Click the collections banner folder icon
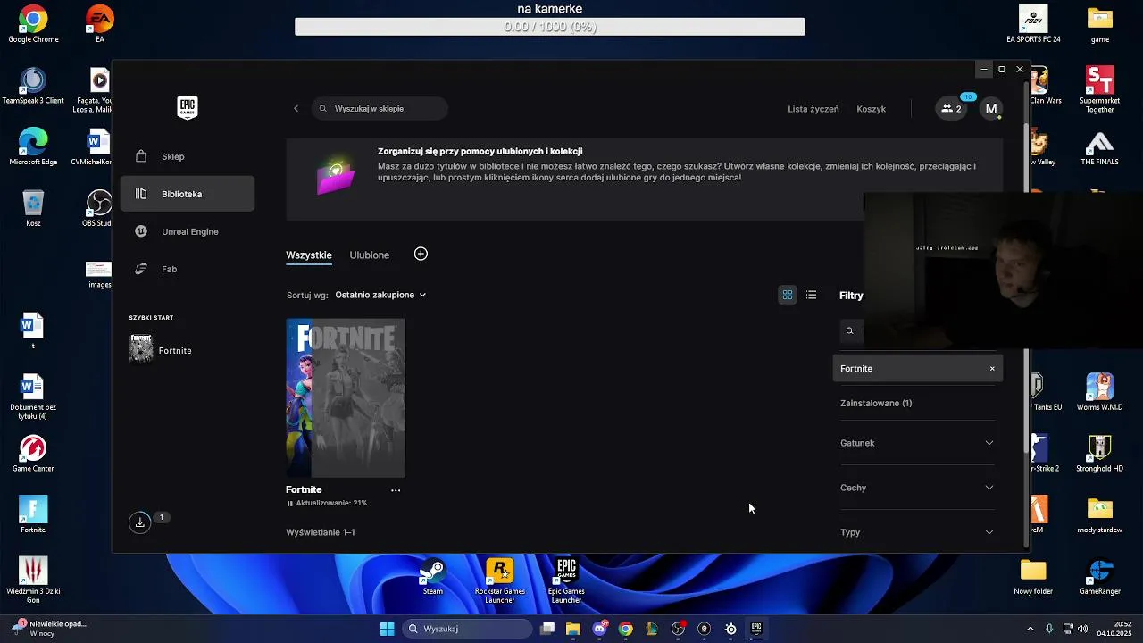This screenshot has width=1143, height=643. point(336,175)
